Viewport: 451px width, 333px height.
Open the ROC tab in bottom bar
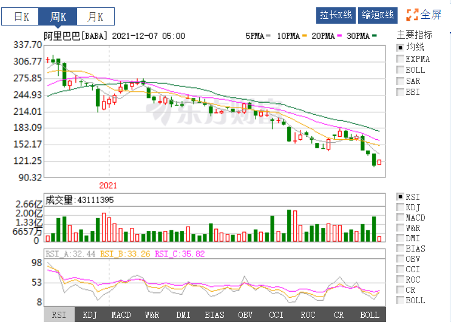tap(308, 315)
